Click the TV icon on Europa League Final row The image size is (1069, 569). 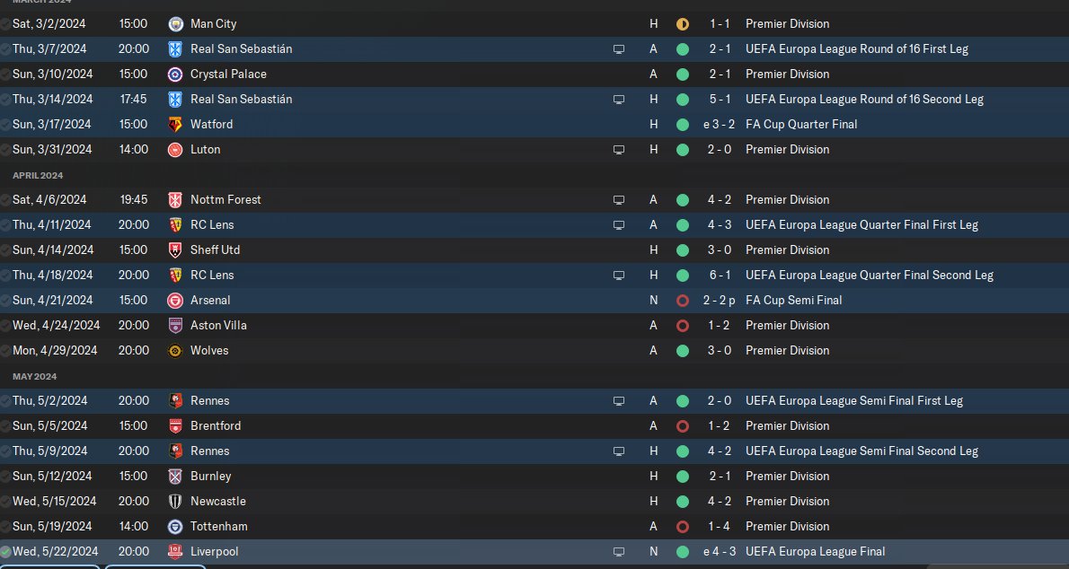[618, 552]
